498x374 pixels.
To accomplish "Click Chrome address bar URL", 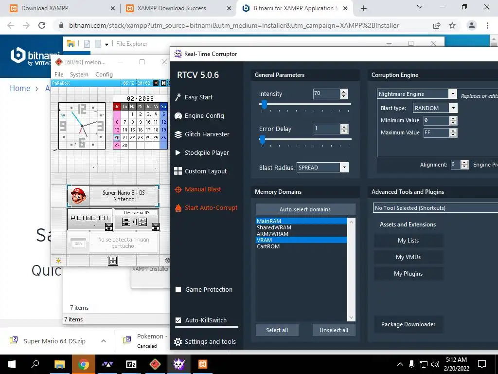I will [x=234, y=25].
